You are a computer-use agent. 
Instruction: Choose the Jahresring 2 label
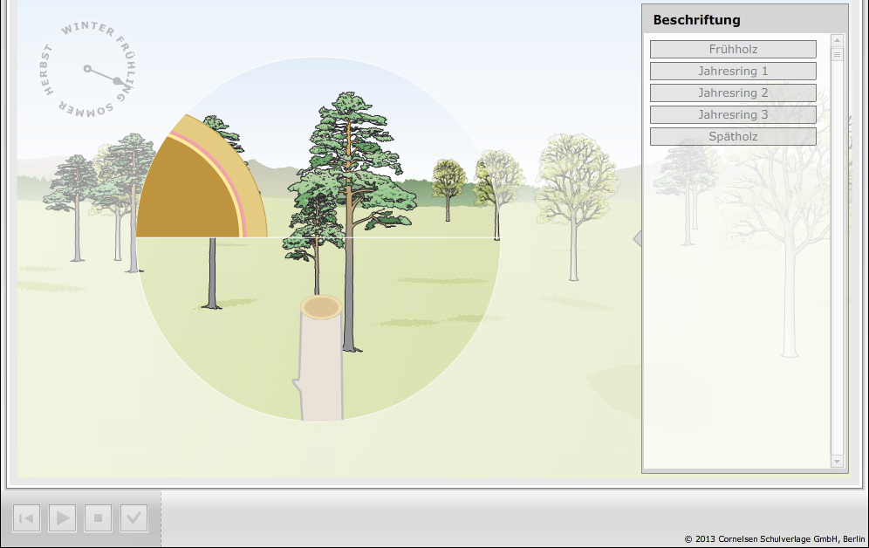(x=733, y=93)
